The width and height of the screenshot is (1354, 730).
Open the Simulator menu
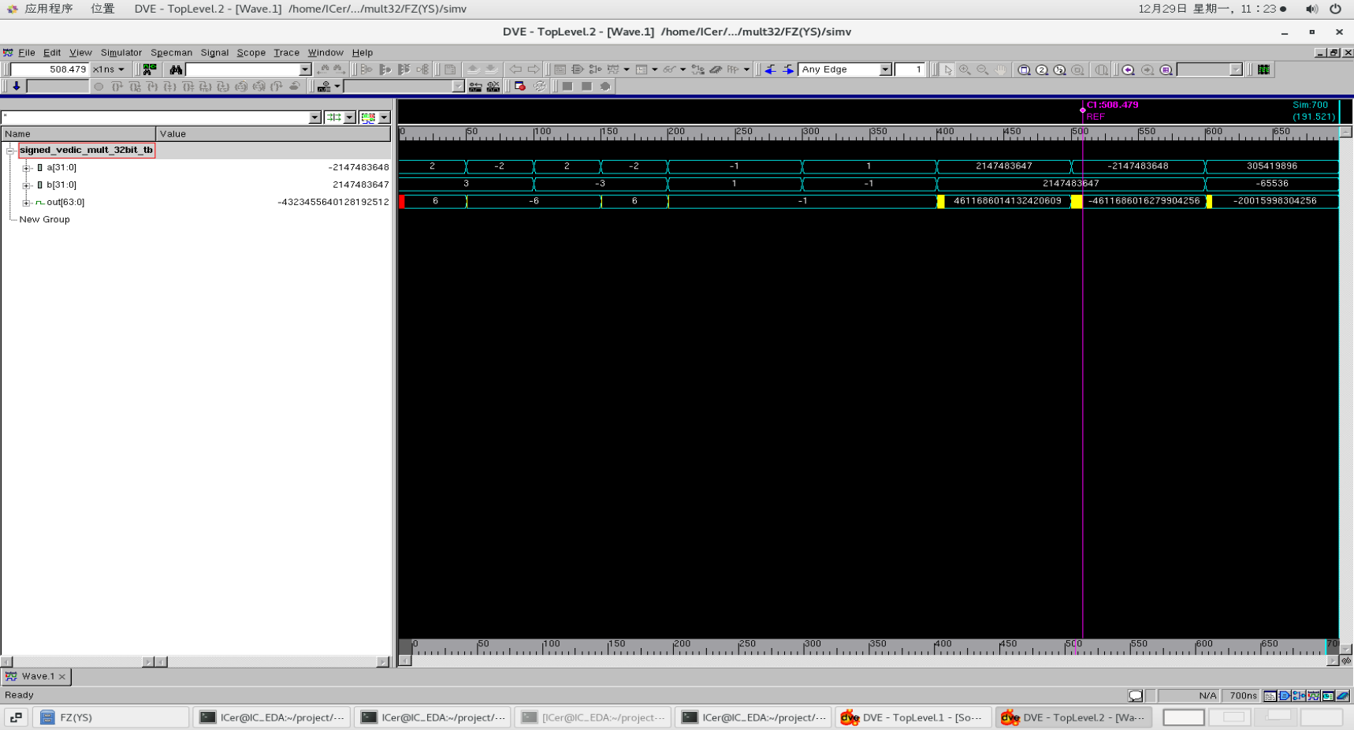(x=121, y=52)
